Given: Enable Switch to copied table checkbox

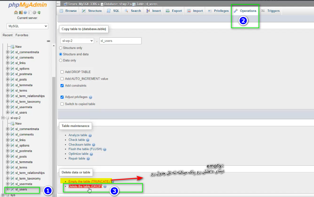Looking at the screenshot, I should coord(62,104).
